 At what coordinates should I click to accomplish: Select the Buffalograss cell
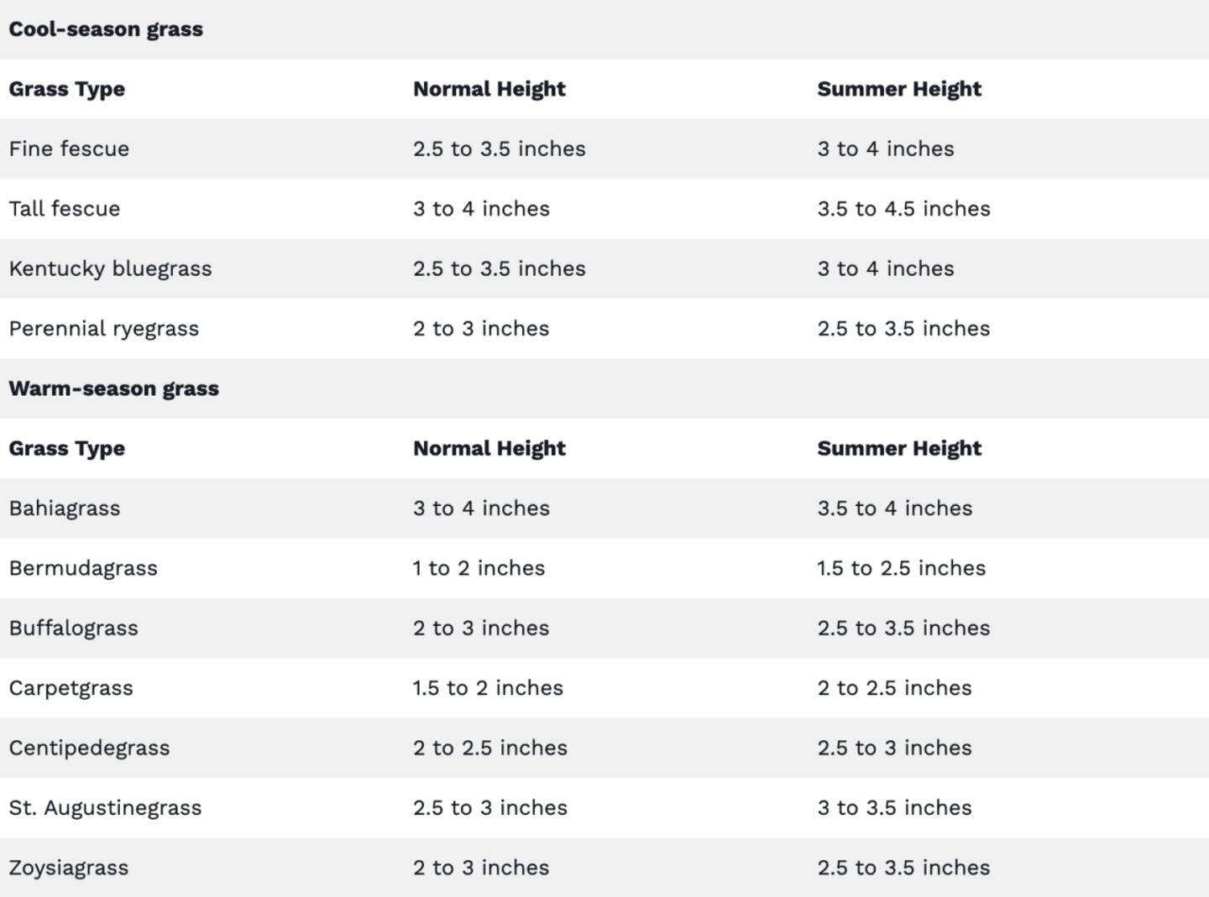point(74,628)
